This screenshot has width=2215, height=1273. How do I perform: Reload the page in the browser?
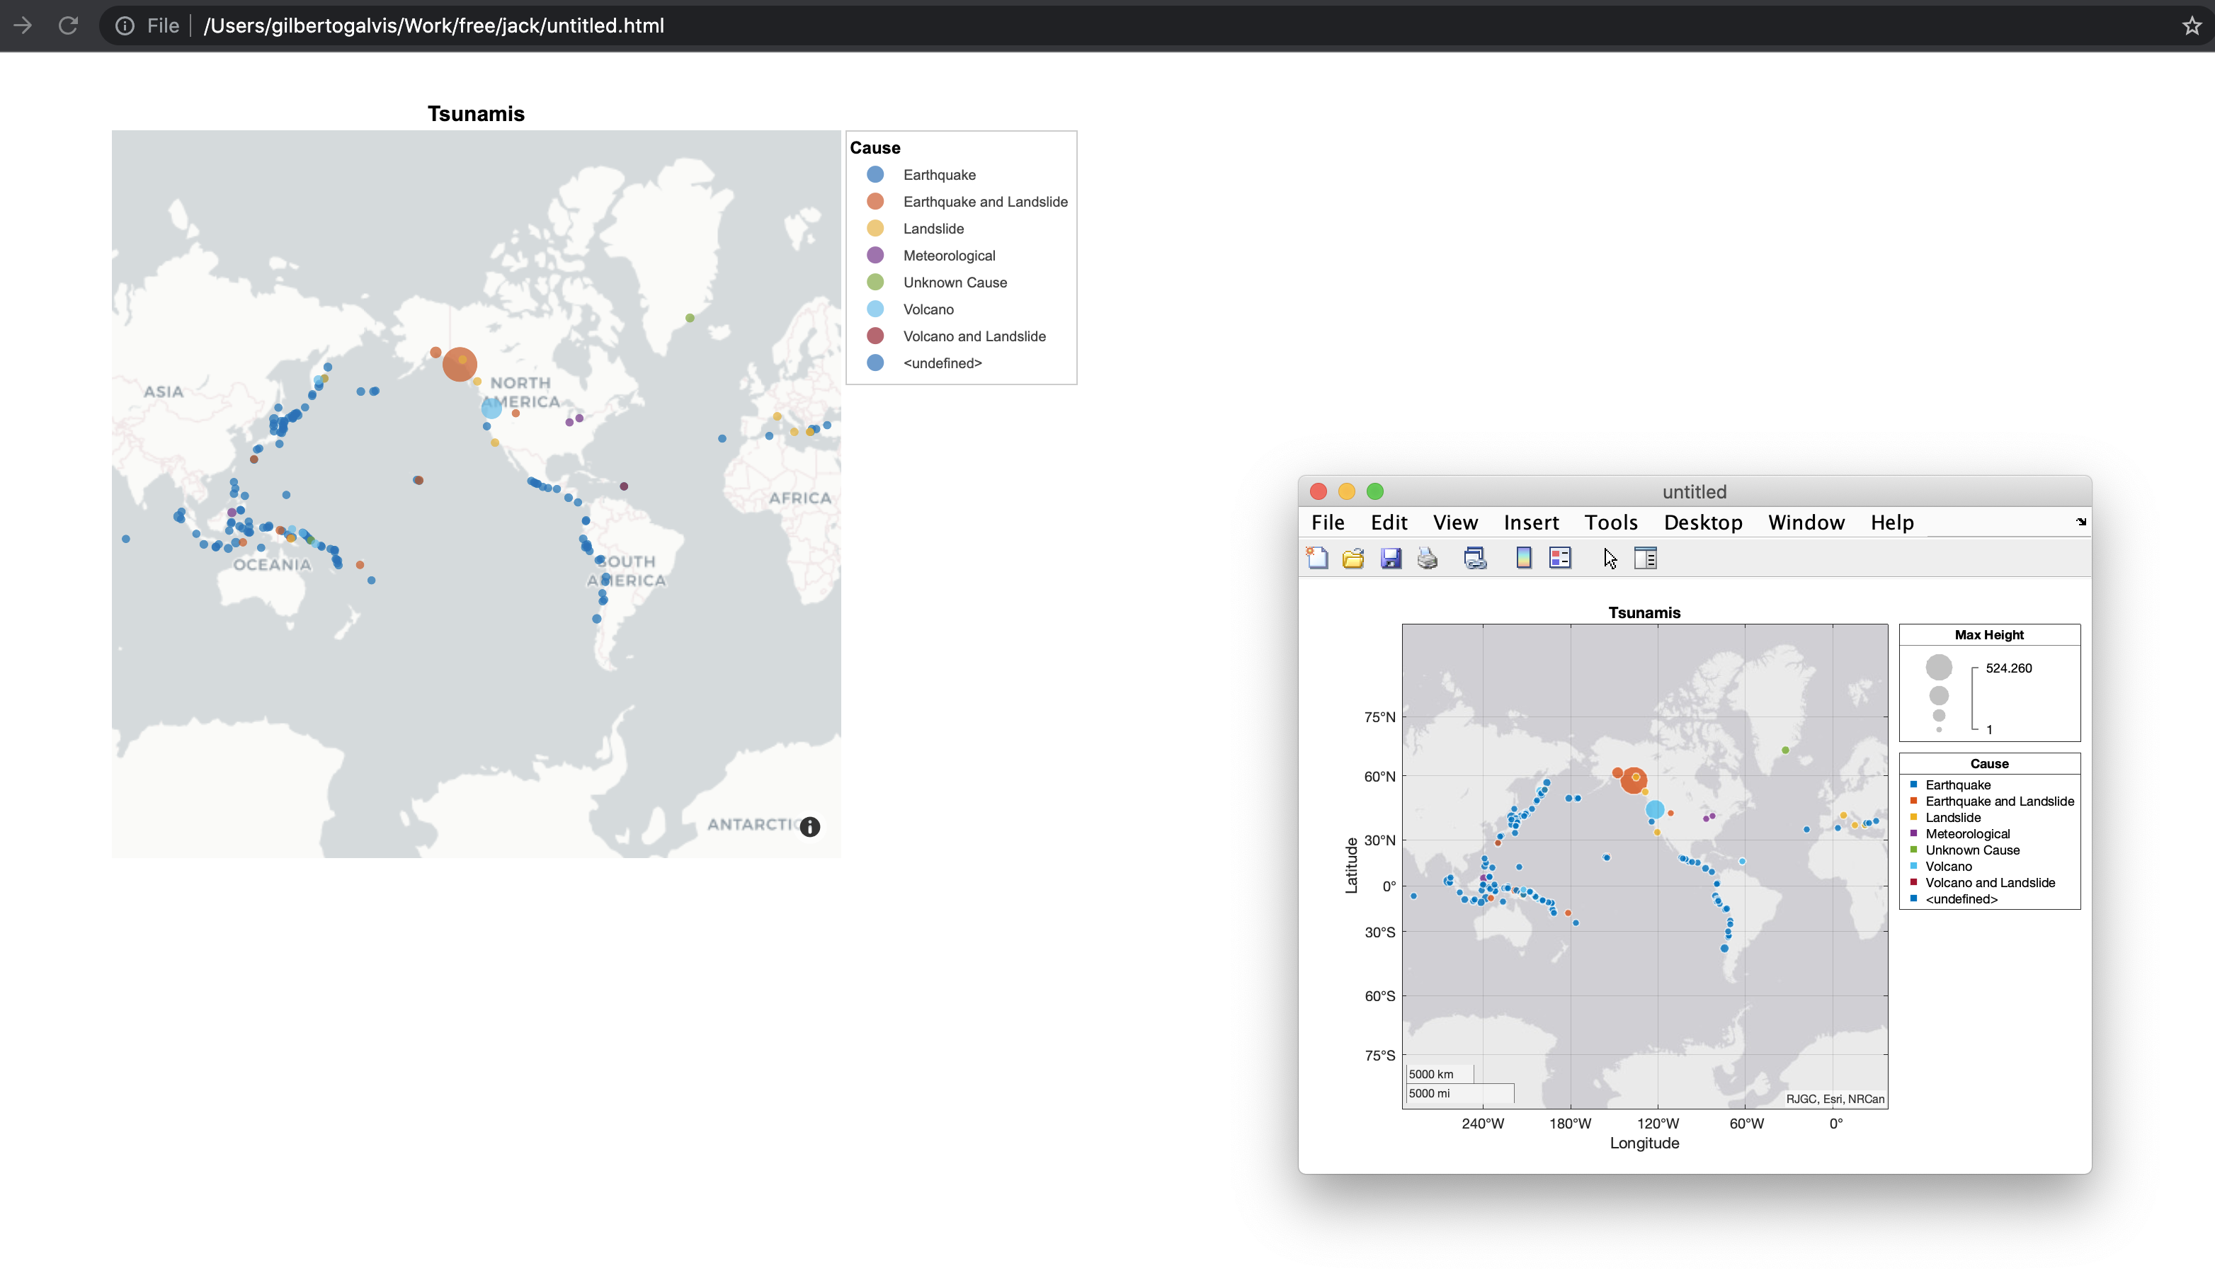pyautogui.click(x=68, y=25)
